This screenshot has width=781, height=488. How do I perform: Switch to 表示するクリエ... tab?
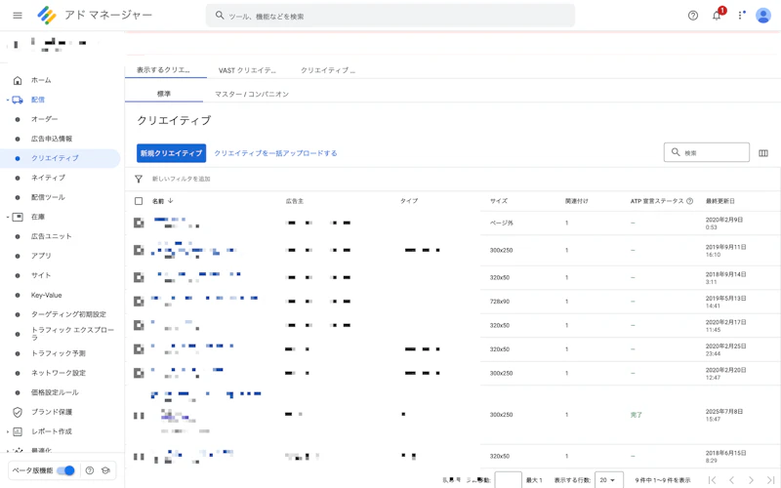163,70
